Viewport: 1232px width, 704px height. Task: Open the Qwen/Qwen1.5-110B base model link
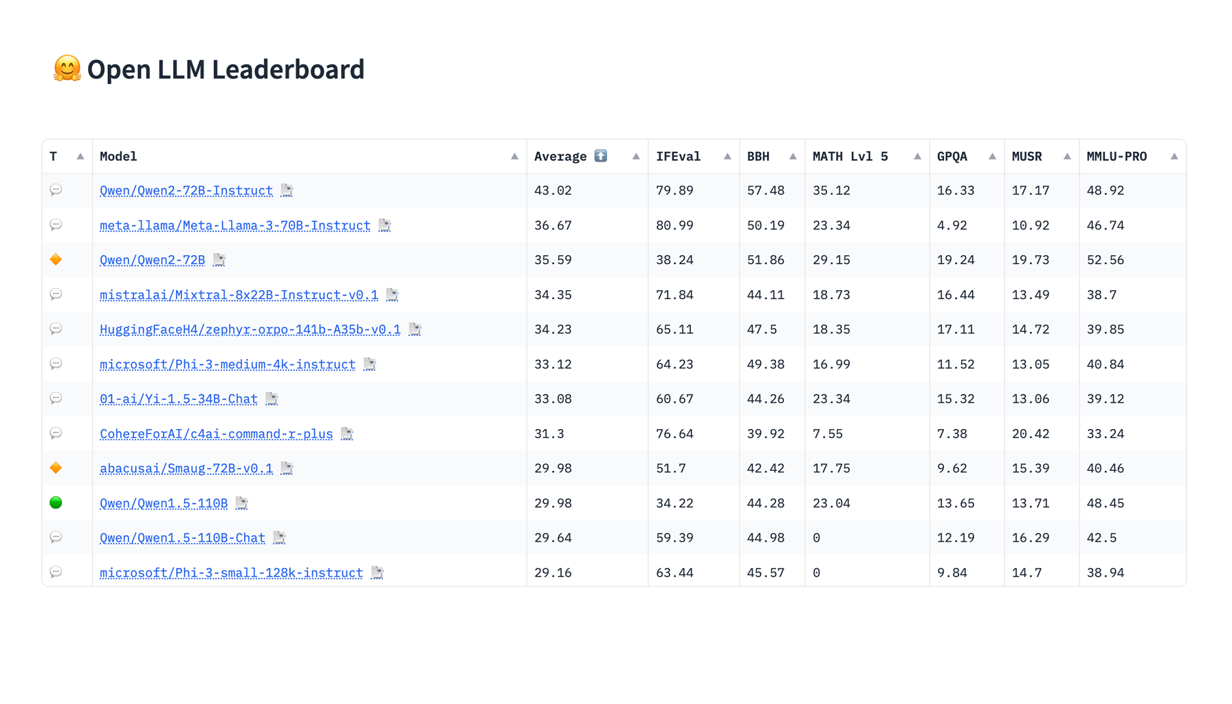click(164, 503)
